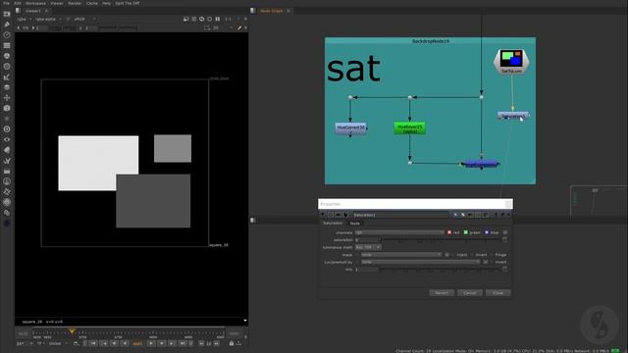Viewport: 628px width, 353px height.
Task: Click the Draw nodes pen icon
Action: click(x=7, y=25)
